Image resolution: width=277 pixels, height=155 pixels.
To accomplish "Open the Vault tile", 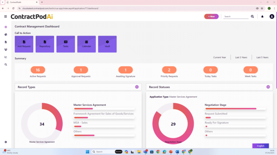I will tap(107, 44).
